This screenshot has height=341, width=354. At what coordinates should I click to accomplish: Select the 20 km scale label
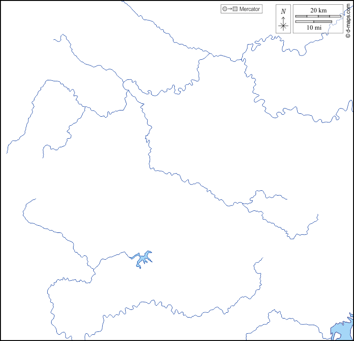(318, 11)
